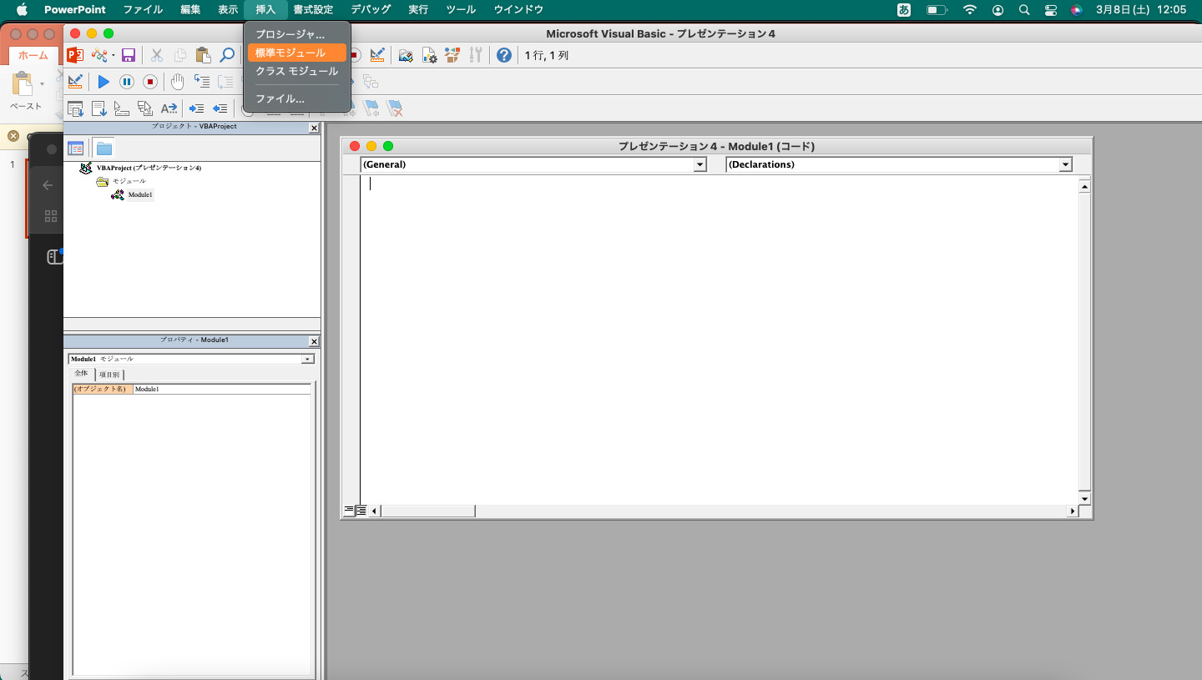Choose クラス モジュール from the Insert menu
Screen dimensions: 1202x680
[297, 72]
